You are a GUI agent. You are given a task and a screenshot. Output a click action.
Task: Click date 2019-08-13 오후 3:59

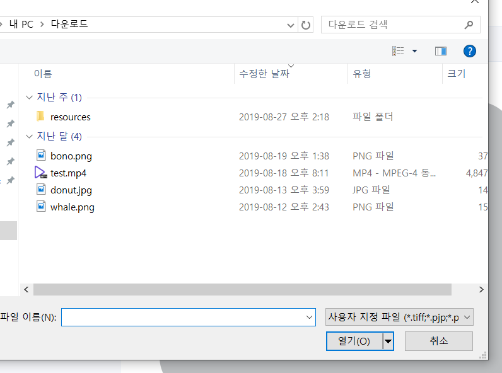tap(284, 190)
